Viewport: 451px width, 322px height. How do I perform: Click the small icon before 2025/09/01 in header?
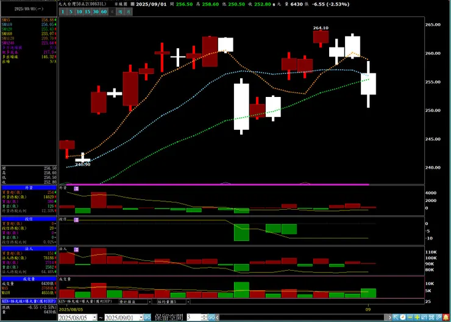132,4
